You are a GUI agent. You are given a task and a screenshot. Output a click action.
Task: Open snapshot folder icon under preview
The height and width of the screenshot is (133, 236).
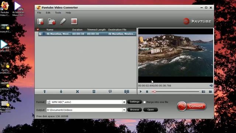coord(210,91)
